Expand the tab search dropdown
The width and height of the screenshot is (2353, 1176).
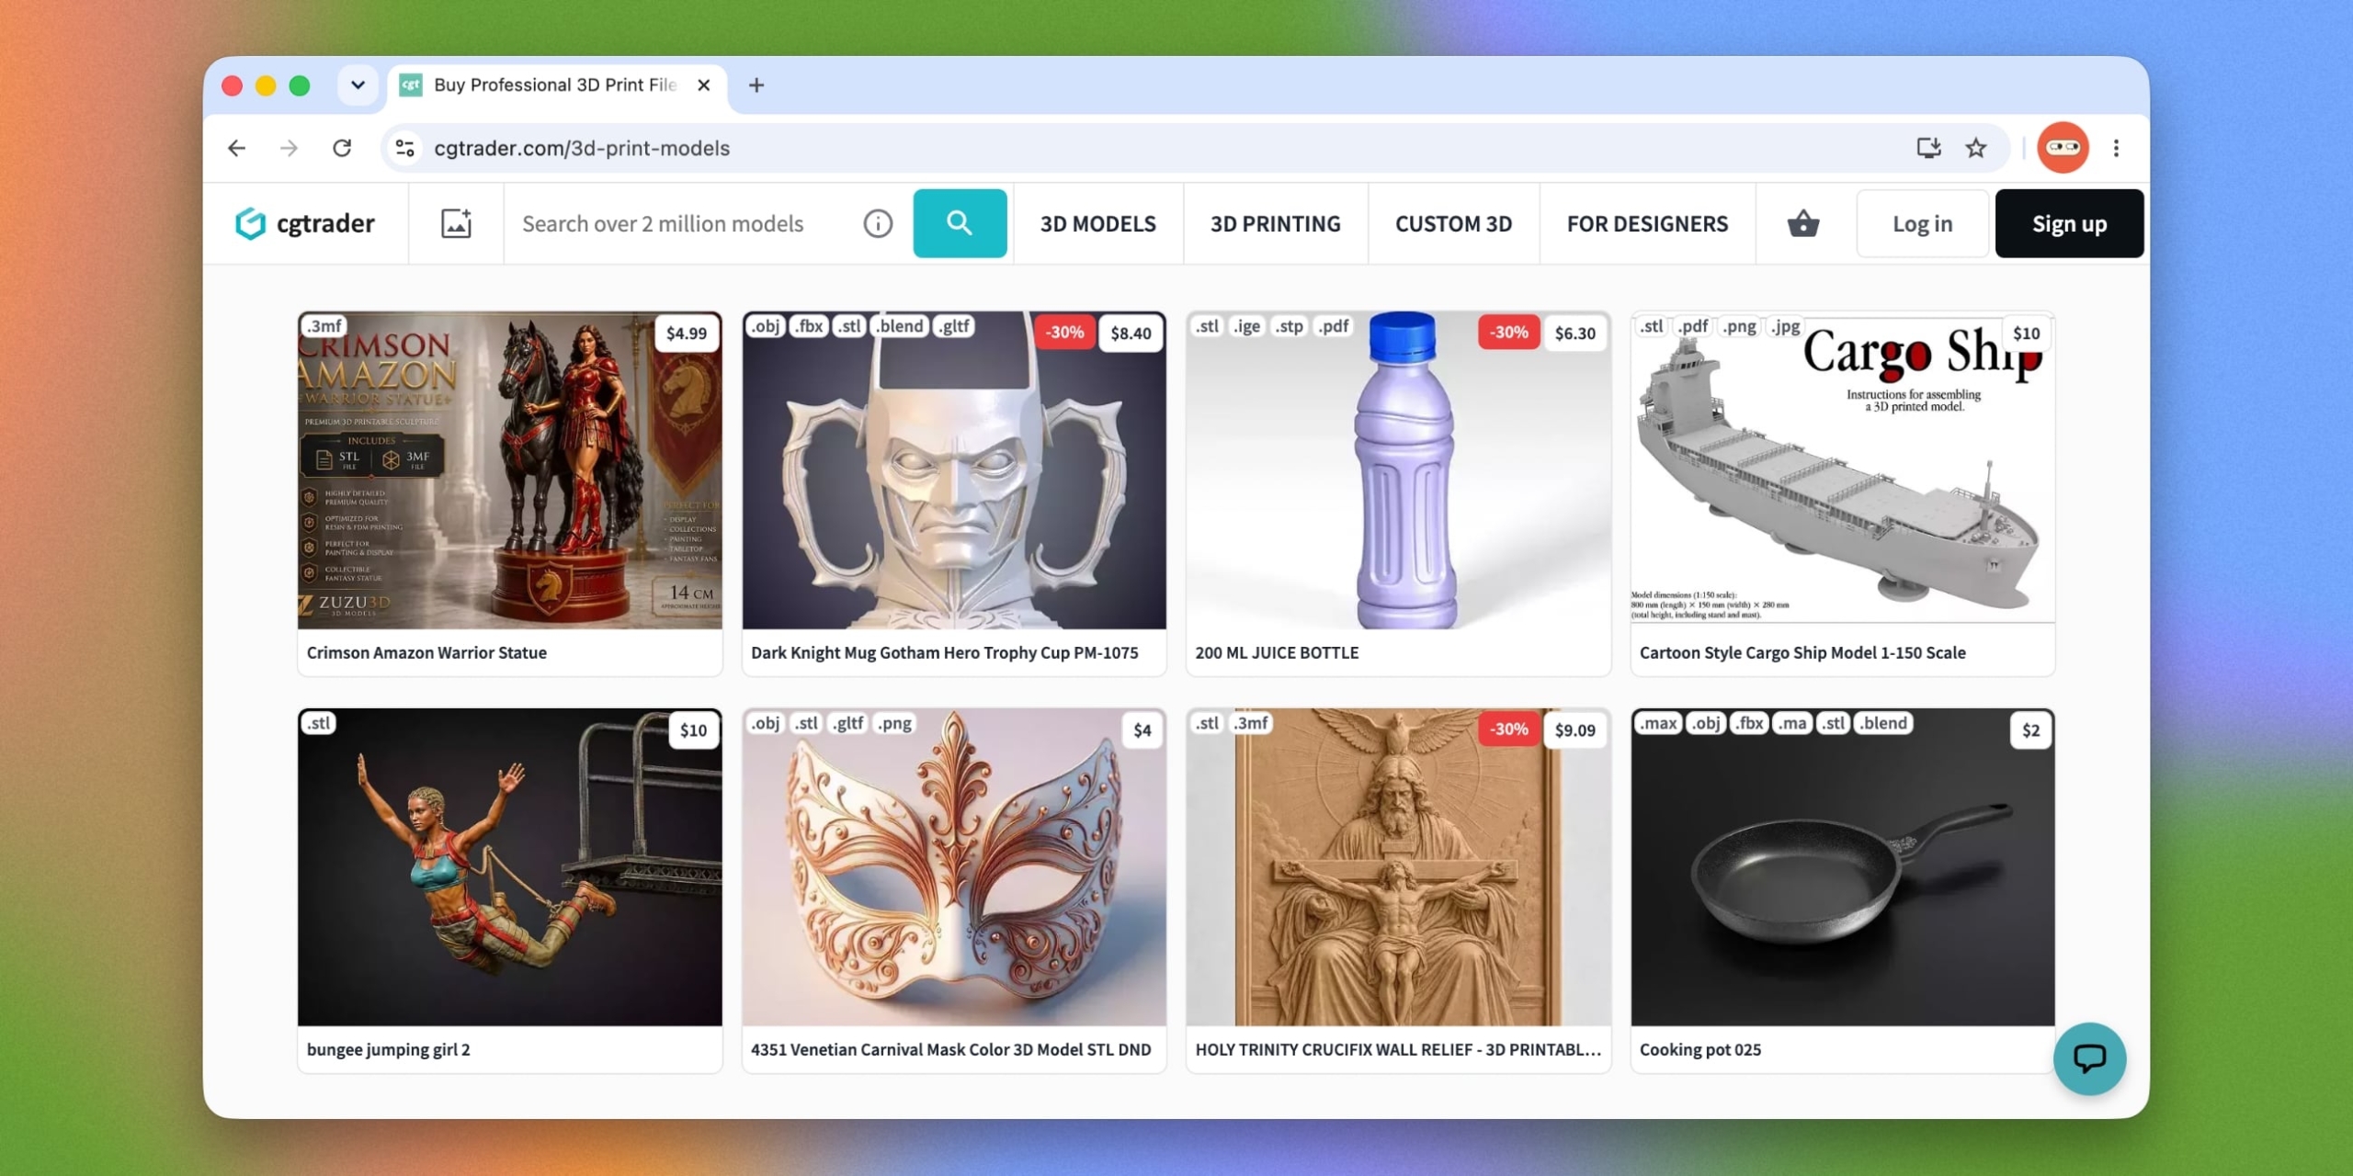coord(358,85)
